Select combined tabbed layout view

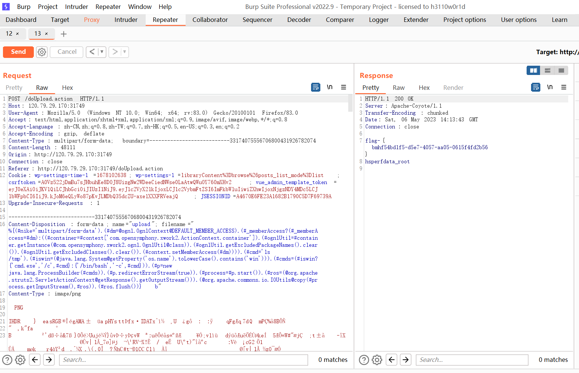tap(561, 70)
